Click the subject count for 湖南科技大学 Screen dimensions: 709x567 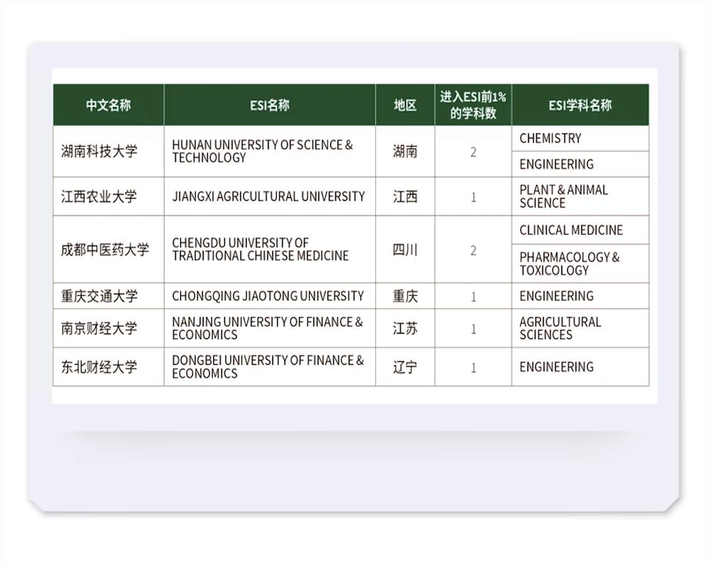(473, 151)
